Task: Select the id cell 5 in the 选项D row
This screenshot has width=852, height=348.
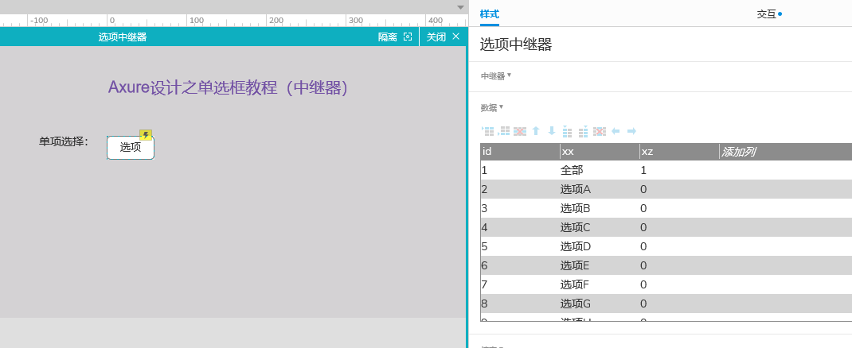Action: (520, 246)
